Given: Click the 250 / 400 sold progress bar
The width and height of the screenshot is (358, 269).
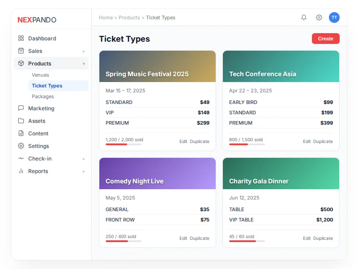Looking at the screenshot, I should (x=124, y=241).
